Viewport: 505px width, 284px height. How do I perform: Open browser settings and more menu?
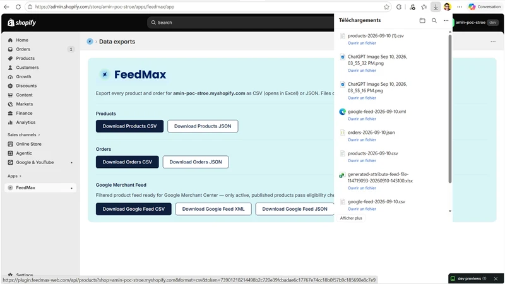(x=460, y=7)
